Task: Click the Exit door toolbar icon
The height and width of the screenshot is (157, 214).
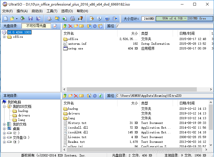Action: [x=115, y=18]
